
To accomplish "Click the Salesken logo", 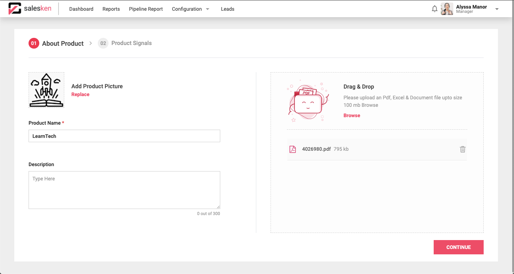I will (30, 9).
